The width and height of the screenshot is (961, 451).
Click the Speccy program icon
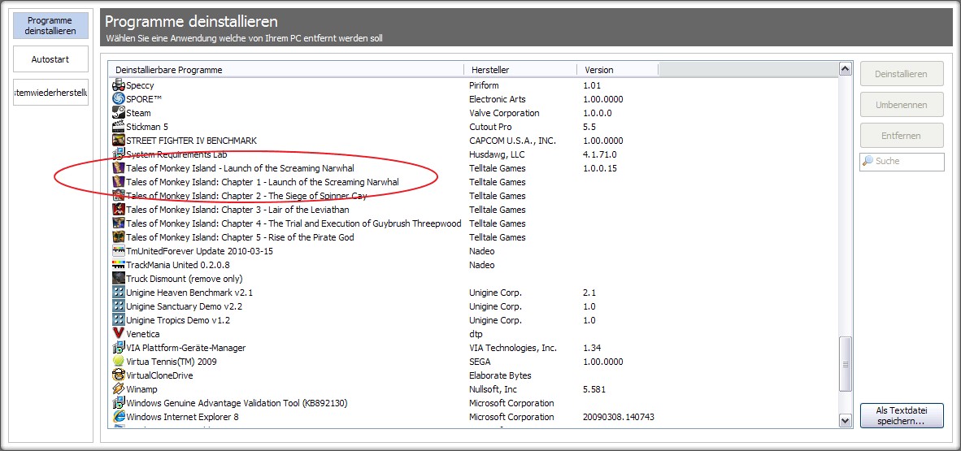[119, 85]
